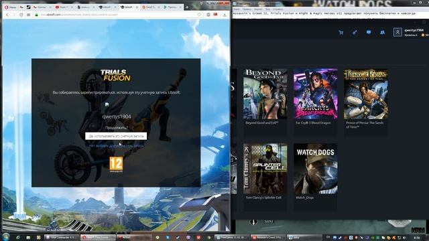Confirm using this Ubisoft account button
This screenshot has width=429, height=241.
(116, 136)
